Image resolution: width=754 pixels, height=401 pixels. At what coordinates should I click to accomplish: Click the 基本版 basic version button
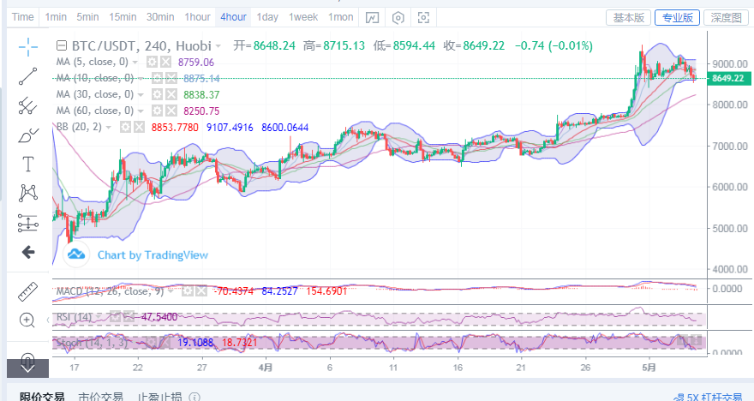[628, 17]
